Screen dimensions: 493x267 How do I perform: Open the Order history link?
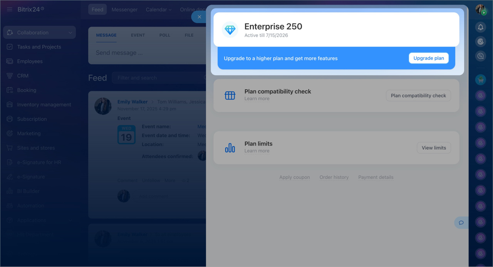point(334,177)
